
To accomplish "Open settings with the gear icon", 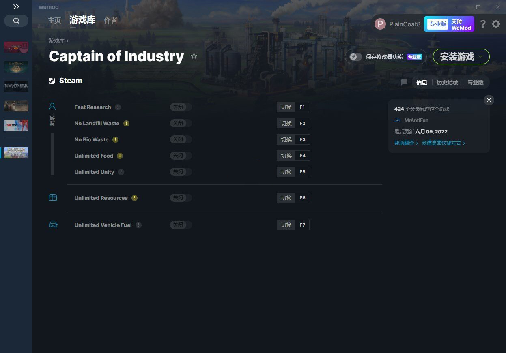I will point(496,24).
